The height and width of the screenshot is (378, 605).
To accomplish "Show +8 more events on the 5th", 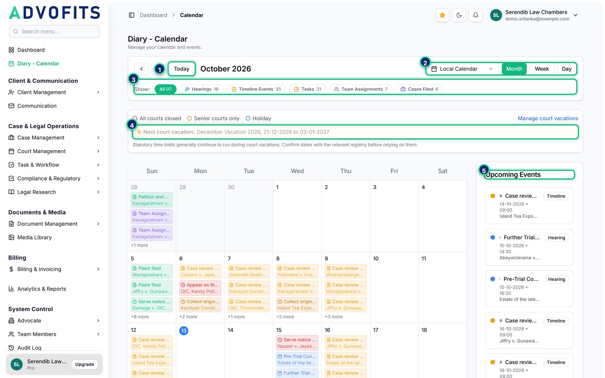I will click(x=140, y=317).
